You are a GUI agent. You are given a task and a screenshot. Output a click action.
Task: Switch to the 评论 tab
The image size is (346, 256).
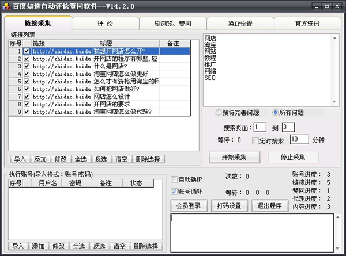pos(105,24)
